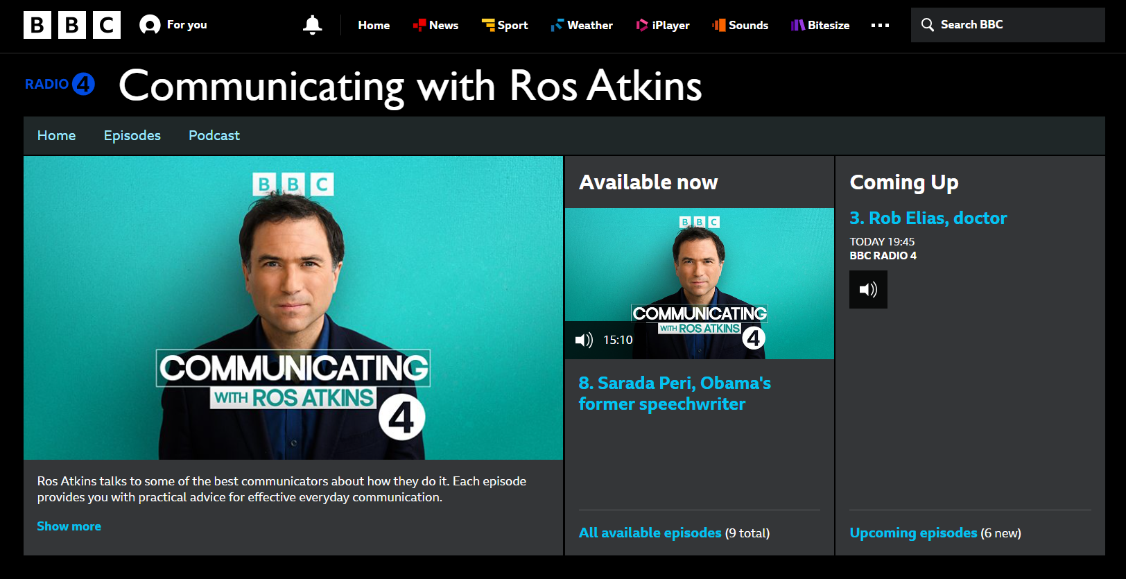Click the BBC logo
Screen dimensions: 1126x579
(x=72, y=25)
